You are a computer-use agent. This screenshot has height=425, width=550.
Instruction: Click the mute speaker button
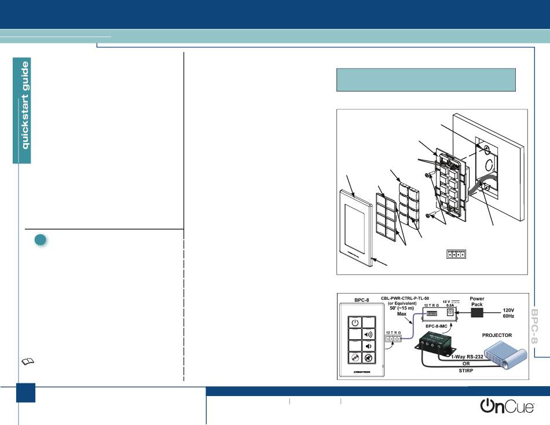pos(368,358)
